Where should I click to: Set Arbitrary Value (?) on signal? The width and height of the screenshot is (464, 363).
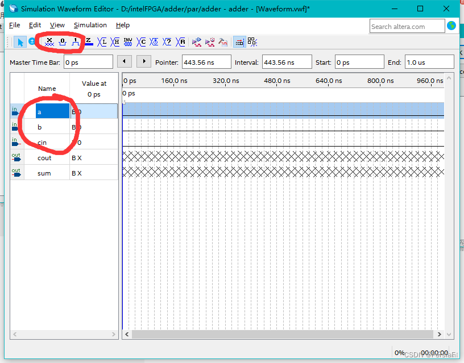click(x=167, y=42)
